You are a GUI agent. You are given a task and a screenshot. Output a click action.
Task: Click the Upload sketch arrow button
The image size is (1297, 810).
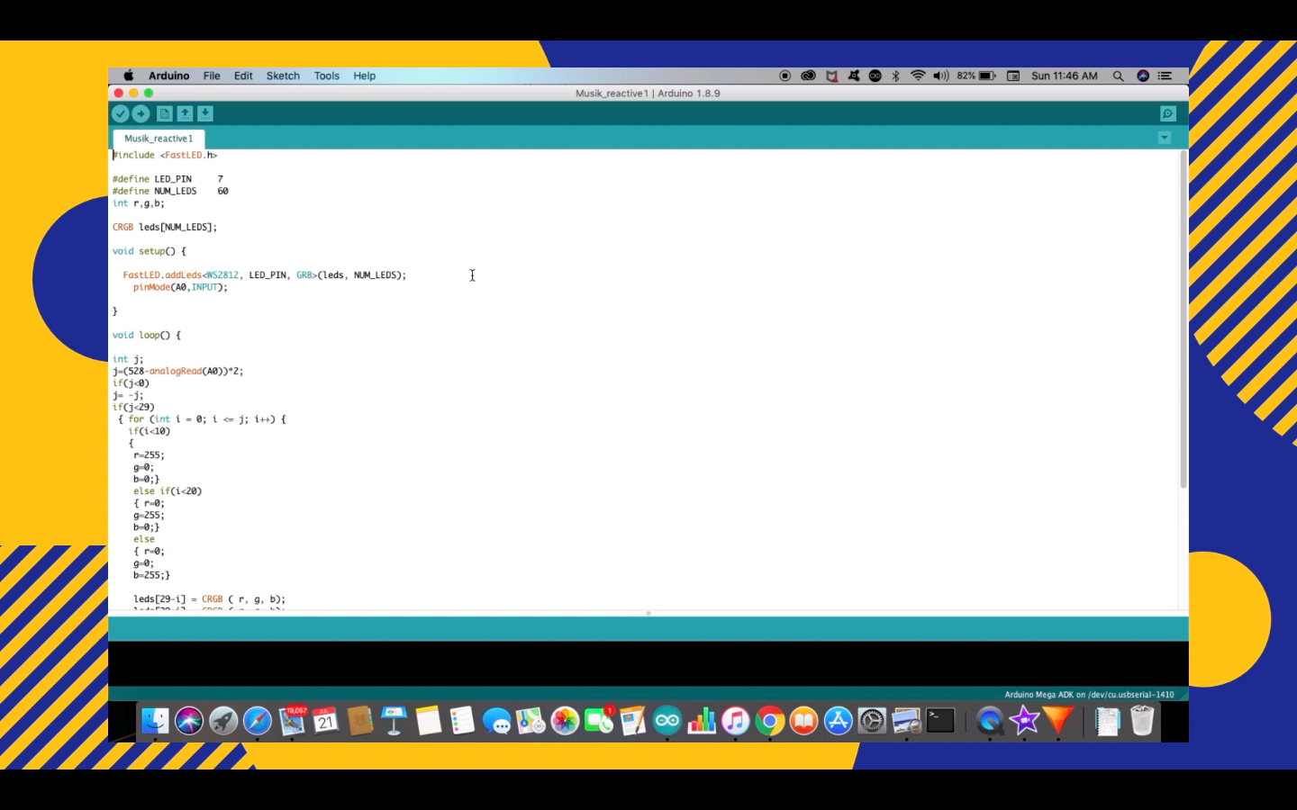141,113
